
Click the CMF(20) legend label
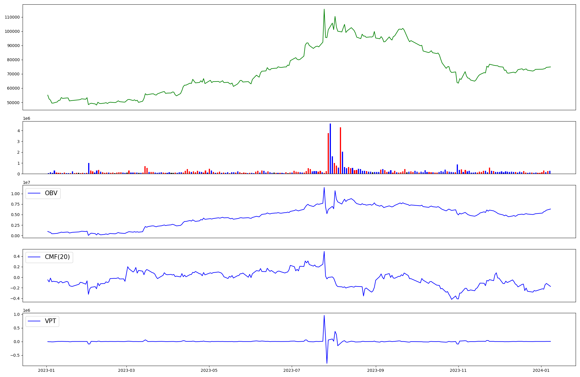(57, 257)
